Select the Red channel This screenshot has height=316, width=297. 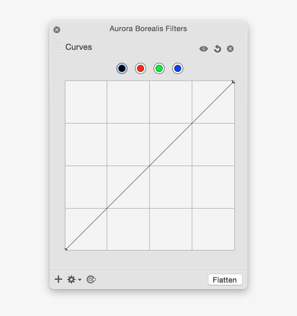140,68
